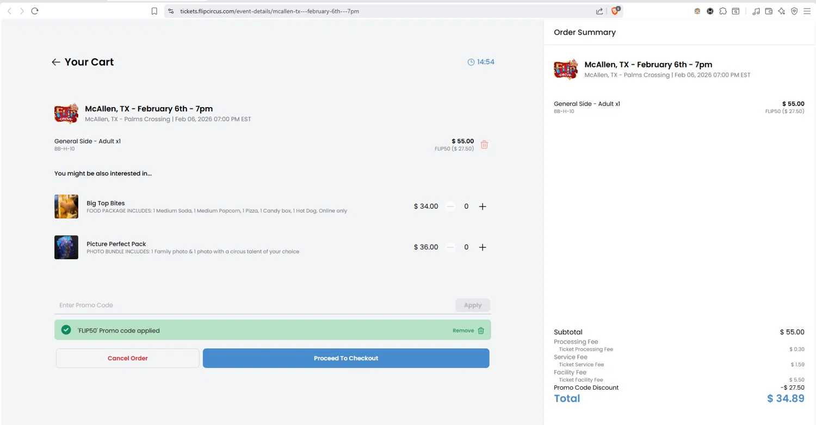
Task: Click Cancel Order
Action: (128, 358)
